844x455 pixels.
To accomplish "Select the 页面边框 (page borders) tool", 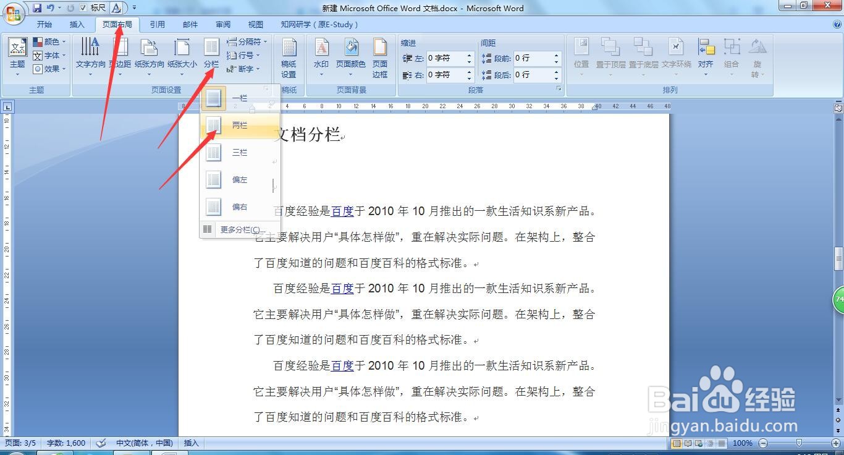I will 379,59.
